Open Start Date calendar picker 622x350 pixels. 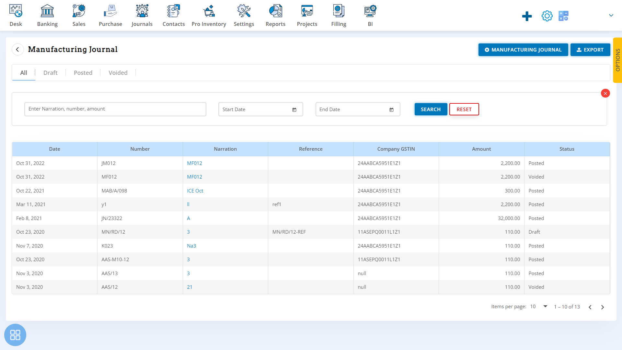click(294, 110)
